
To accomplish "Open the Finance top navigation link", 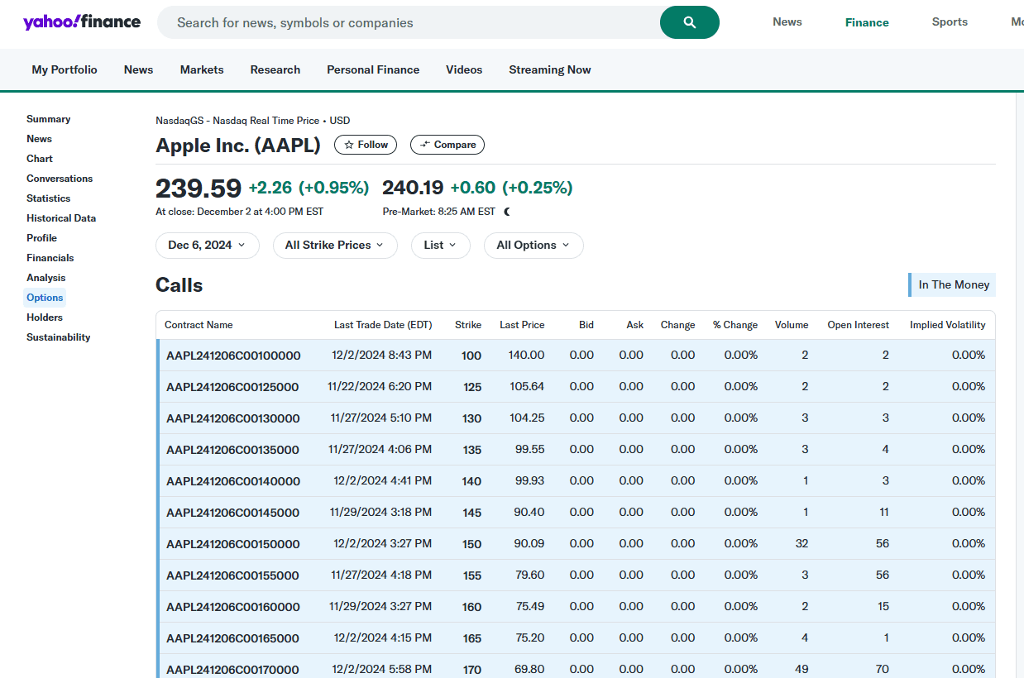I will tap(867, 22).
